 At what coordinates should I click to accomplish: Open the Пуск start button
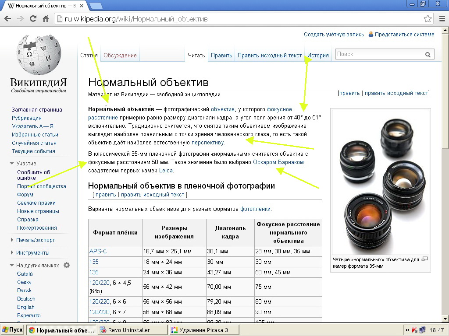tap(12, 330)
